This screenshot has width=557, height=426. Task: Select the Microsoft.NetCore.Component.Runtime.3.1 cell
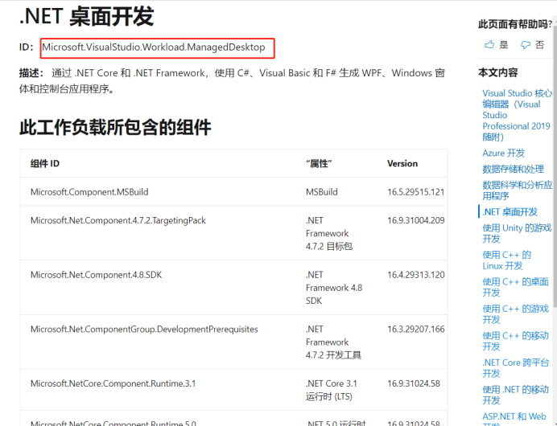113,383
